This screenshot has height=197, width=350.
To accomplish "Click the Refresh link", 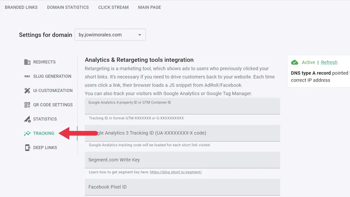I will (x=329, y=63).
